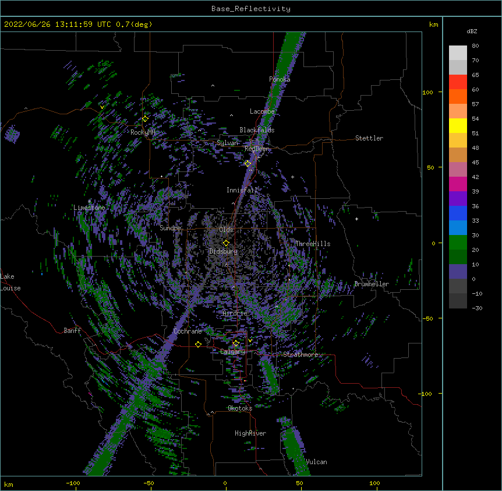Click the Base_Reflectivity title text
Screen dimensions: 502x491
coord(251,9)
